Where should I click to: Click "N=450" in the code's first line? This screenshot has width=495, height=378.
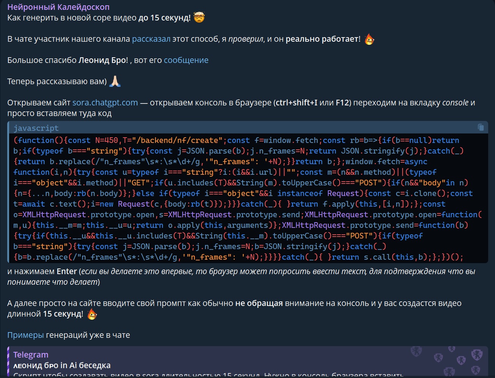(x=107, y=140)
